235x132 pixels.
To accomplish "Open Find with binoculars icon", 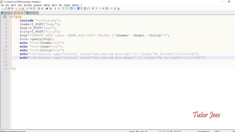I will point(47,8).
